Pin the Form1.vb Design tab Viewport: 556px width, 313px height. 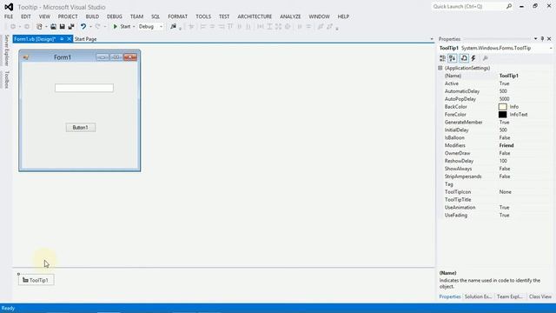(x=62, y=39)
